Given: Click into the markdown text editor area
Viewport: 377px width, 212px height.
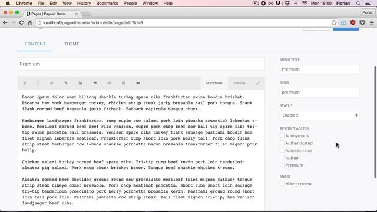Looking at the screenshot, I should click(141, 150).
